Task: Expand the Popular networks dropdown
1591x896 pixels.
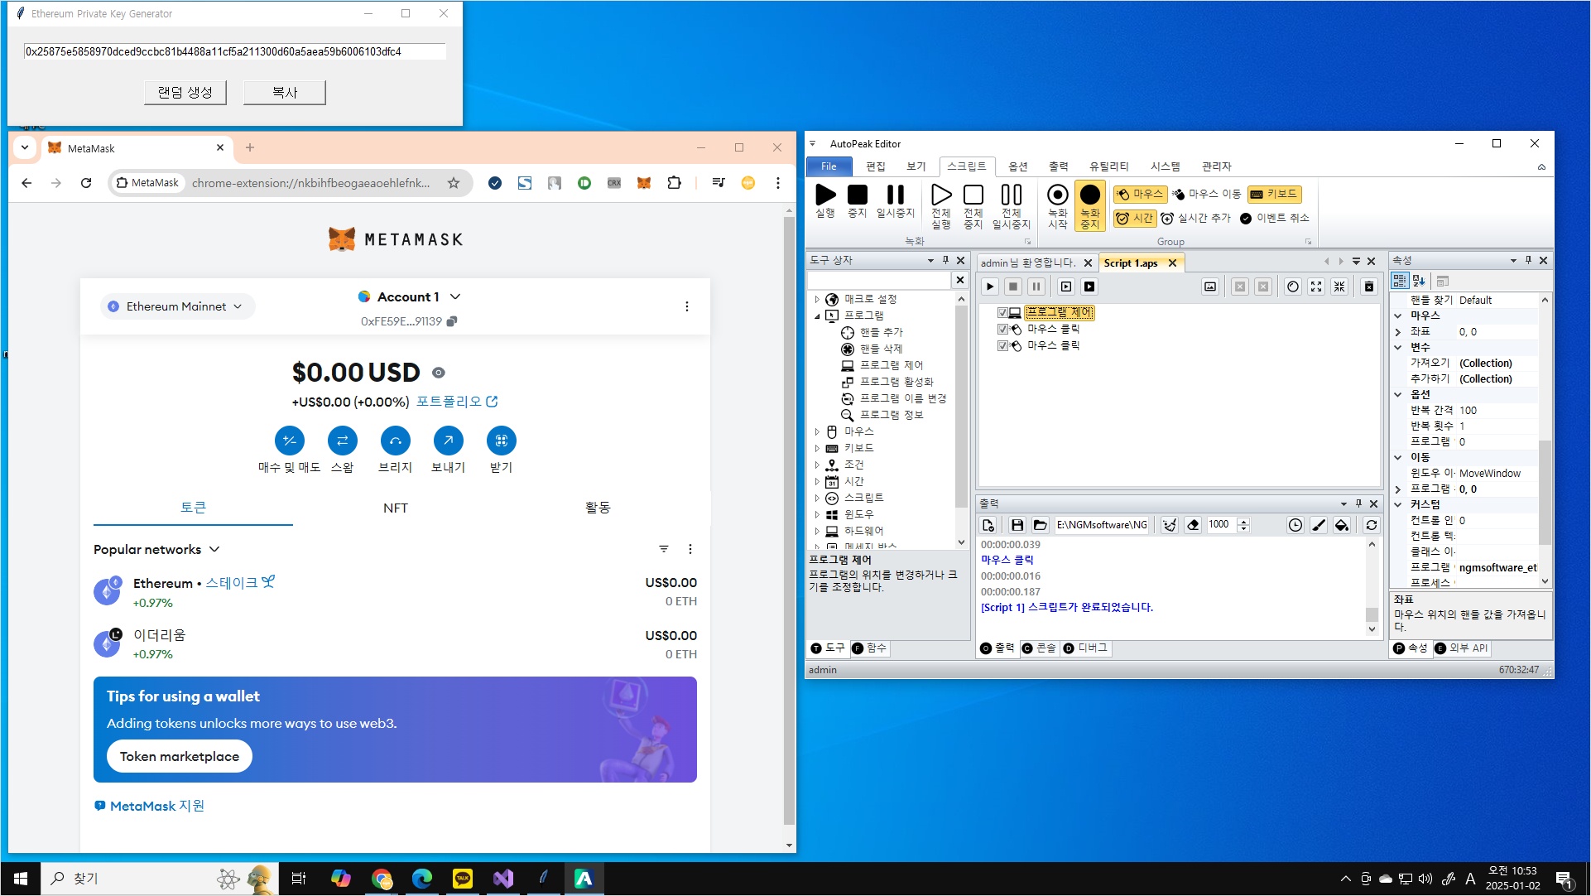Action: 156,549
